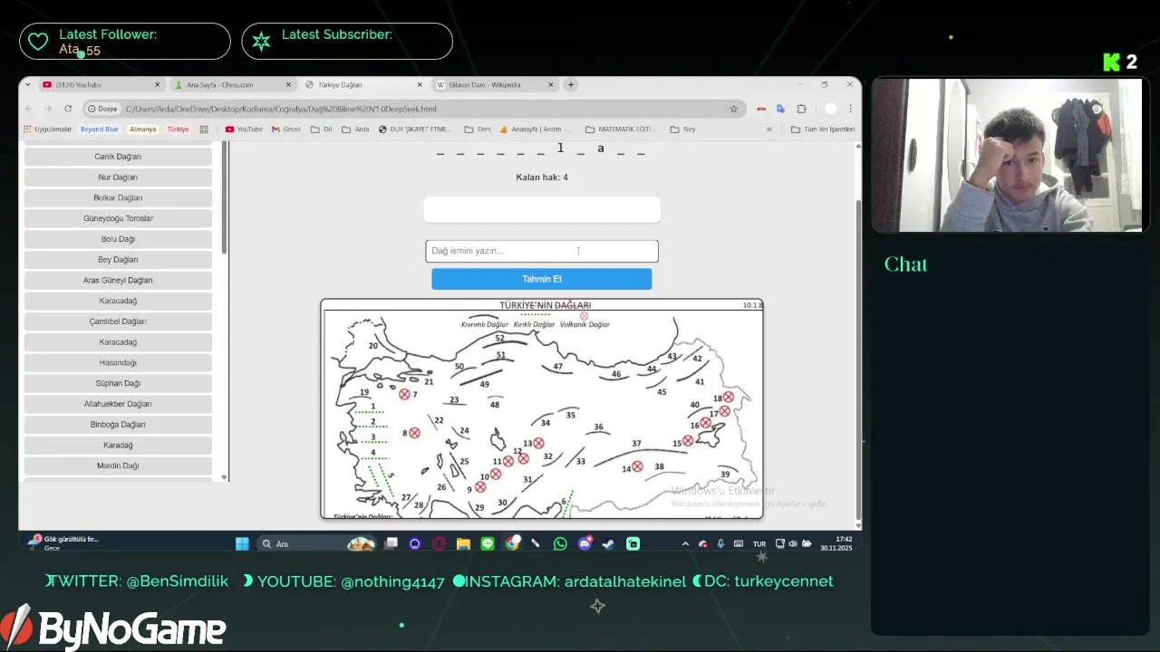
Task: Select Mardin Dağı from the list
Action: pyautogui.click(x=118, y=465)
